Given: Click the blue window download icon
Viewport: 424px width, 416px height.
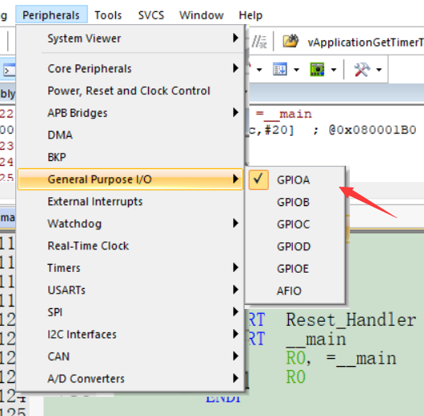Looking at the screenshot, I should (280, 69).
